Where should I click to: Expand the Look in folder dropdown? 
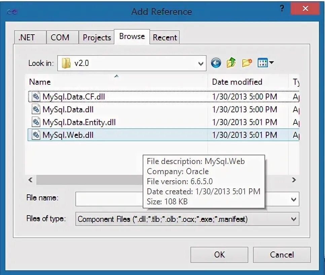click(x=201, y=63)
